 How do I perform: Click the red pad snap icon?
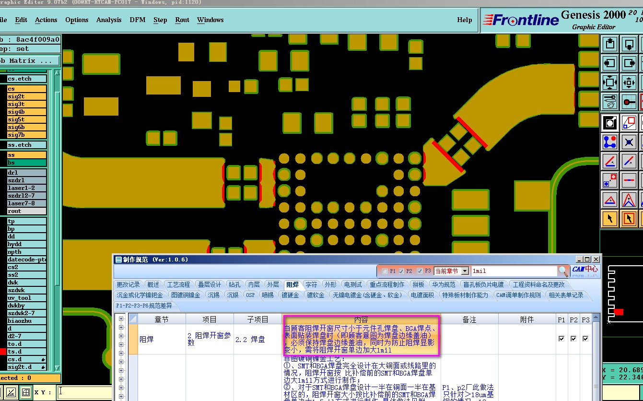[x=629, y=102]
